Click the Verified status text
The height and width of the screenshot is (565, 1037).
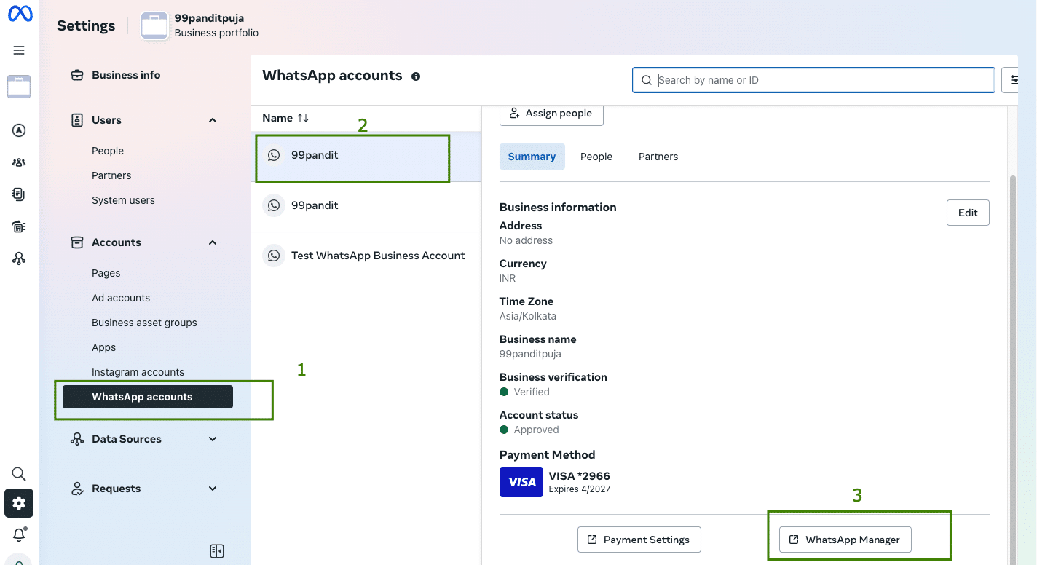point(532,392)
